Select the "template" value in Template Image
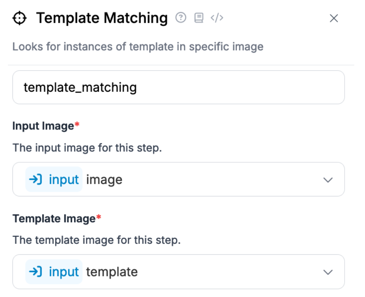Screen dimensions: 365x297 click(112, 272)
